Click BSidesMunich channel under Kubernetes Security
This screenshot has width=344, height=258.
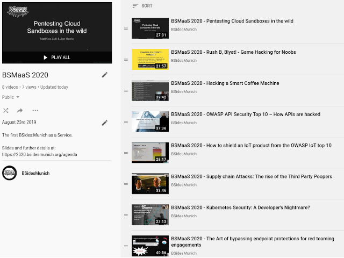coord(184,216)
